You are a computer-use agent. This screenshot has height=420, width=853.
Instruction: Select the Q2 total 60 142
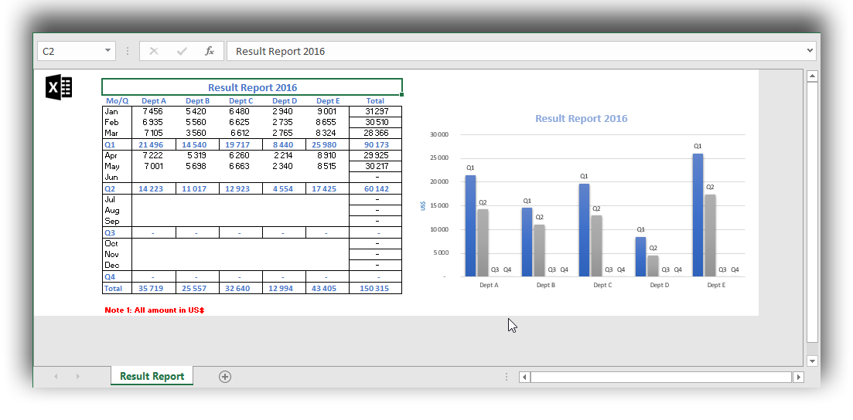375,188
